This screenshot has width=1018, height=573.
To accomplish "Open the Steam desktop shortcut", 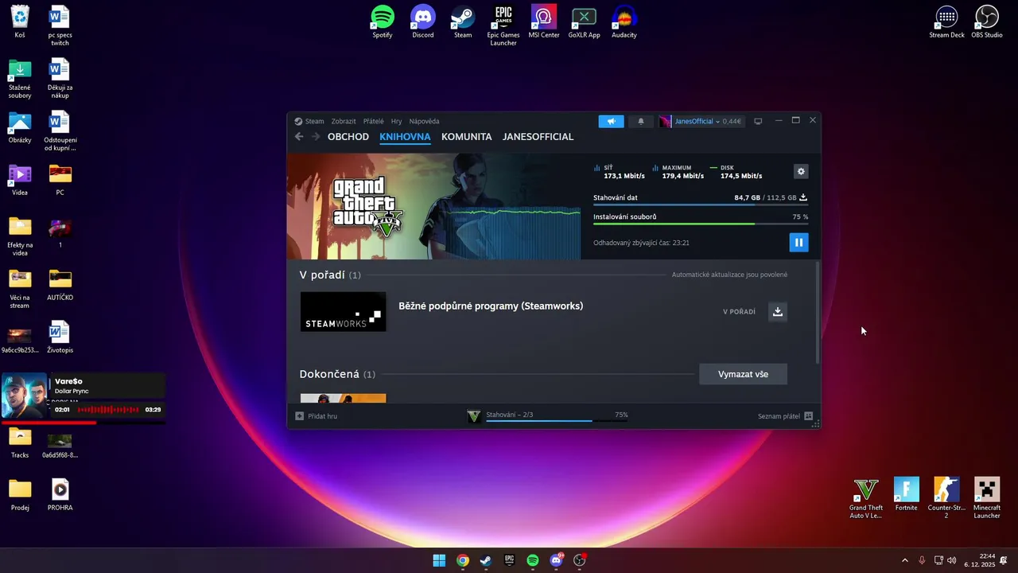I will pyautogui.click(x=463, y=22).
